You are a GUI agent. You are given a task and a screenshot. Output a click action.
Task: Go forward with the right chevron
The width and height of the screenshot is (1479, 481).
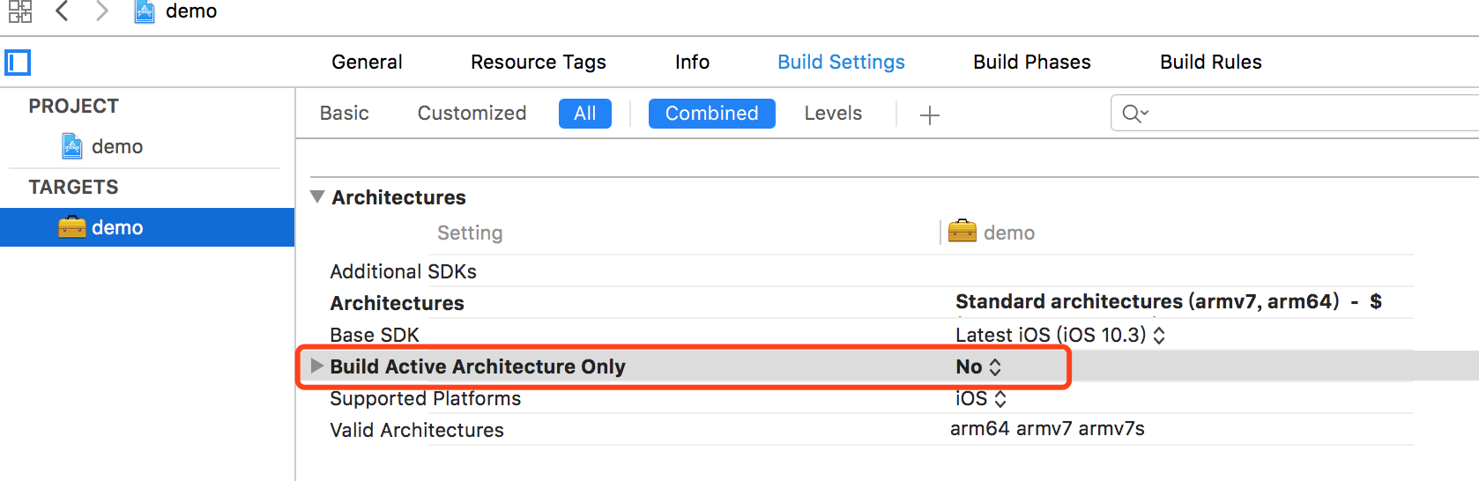click(102, 11)
